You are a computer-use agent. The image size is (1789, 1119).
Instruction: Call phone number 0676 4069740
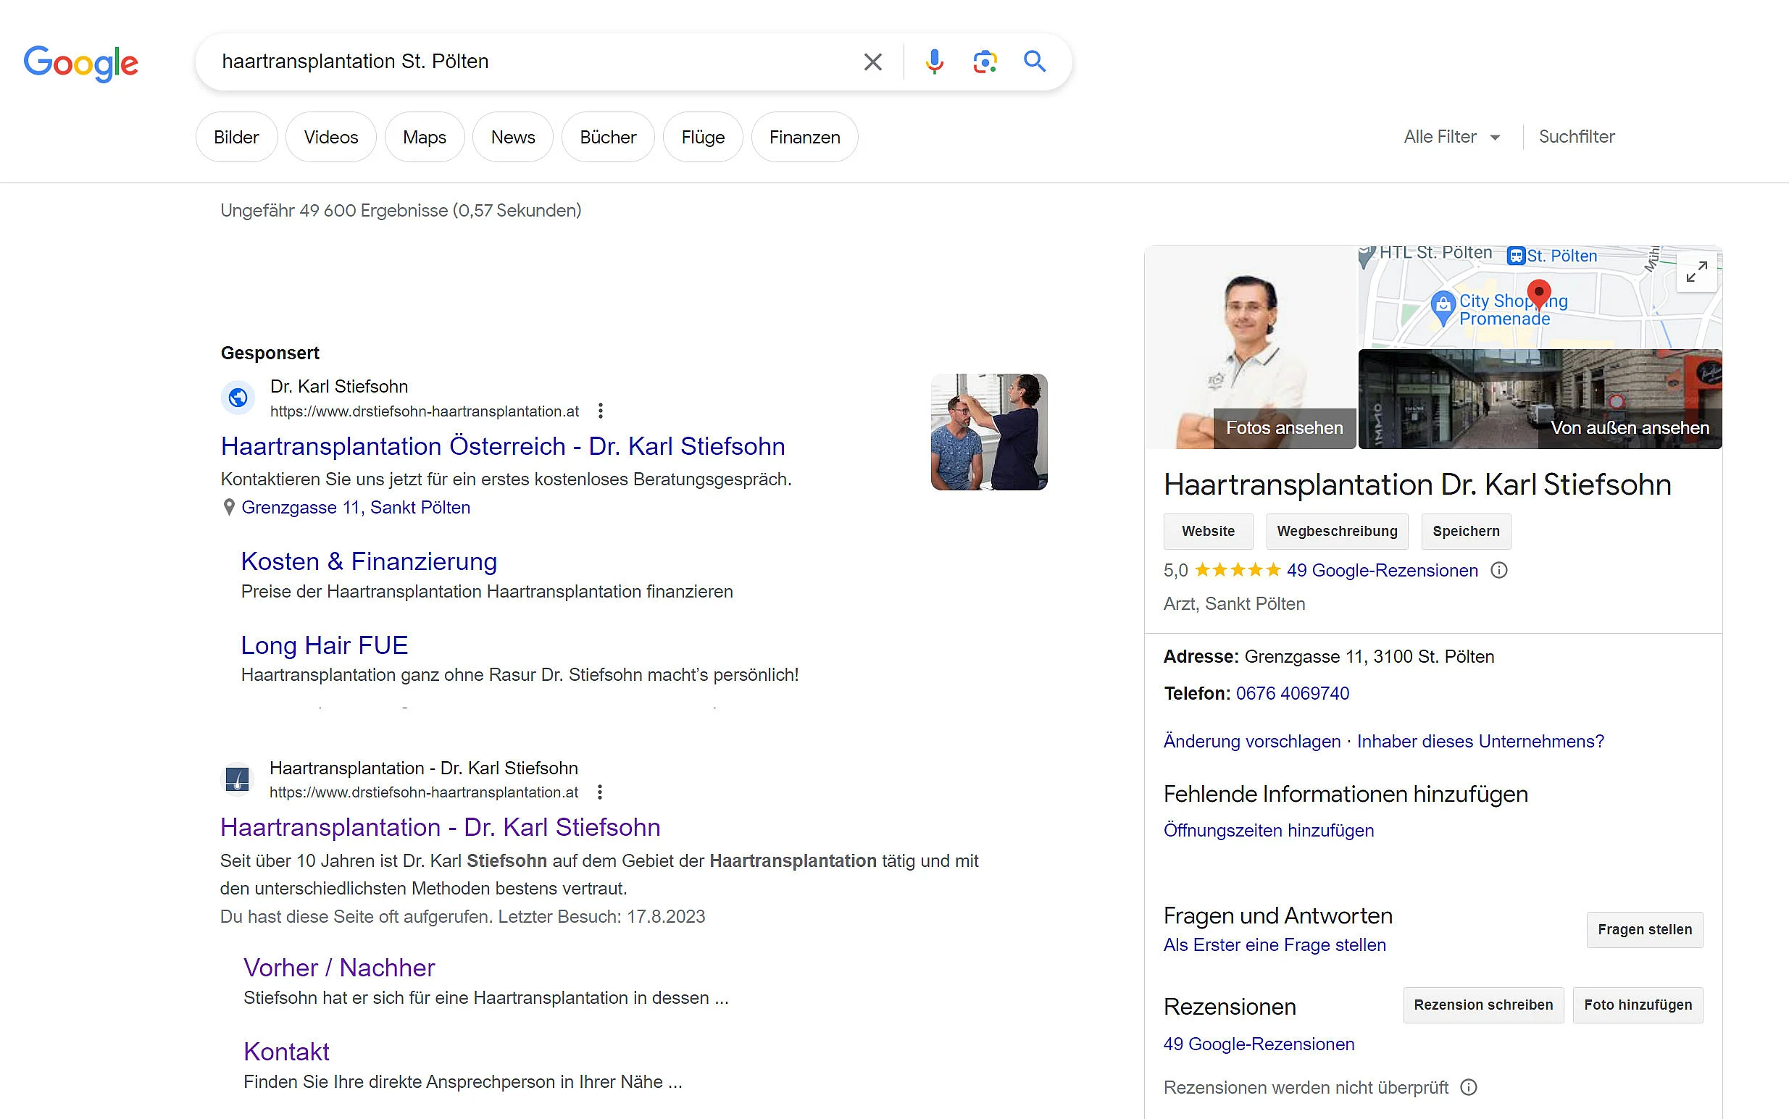coord(1293,693)
